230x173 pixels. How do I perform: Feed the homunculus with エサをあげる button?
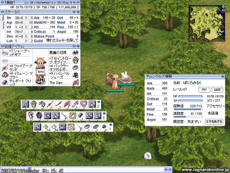214,121
